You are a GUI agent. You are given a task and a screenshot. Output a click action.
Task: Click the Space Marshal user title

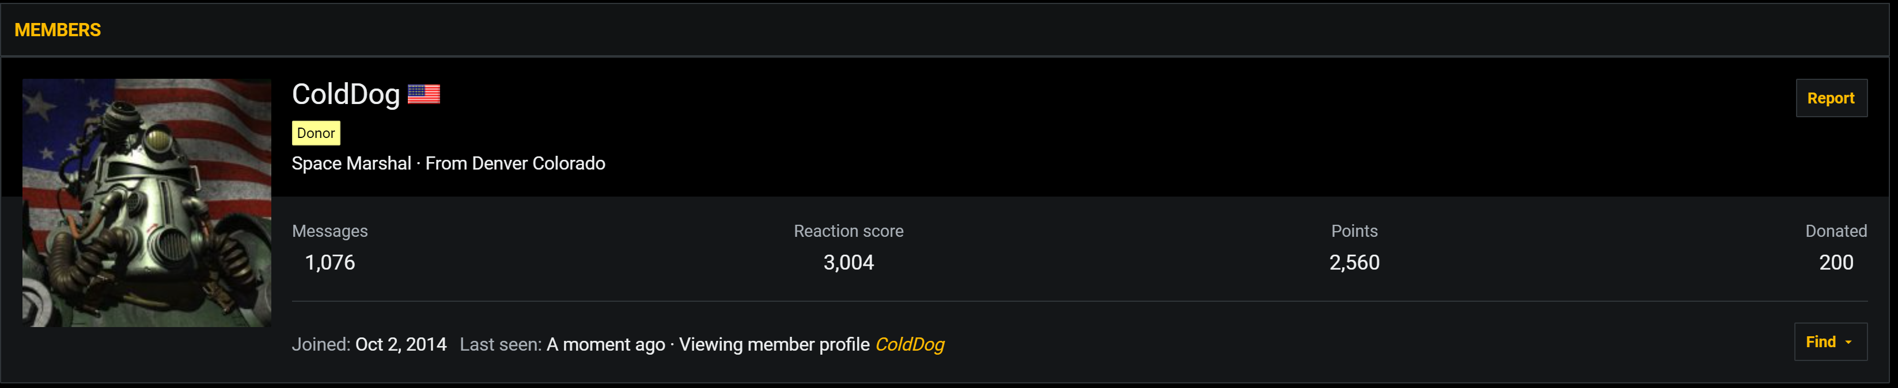coord(351,163)
